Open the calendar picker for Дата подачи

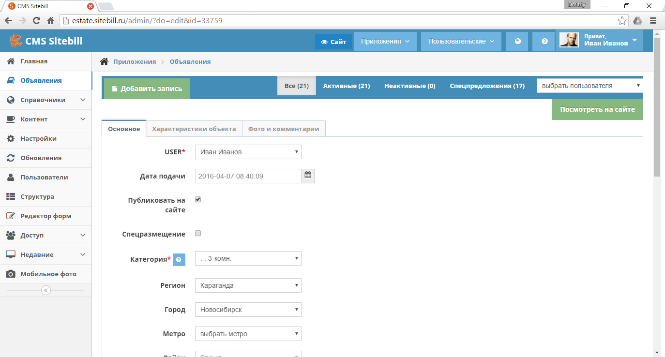(308, 176)
